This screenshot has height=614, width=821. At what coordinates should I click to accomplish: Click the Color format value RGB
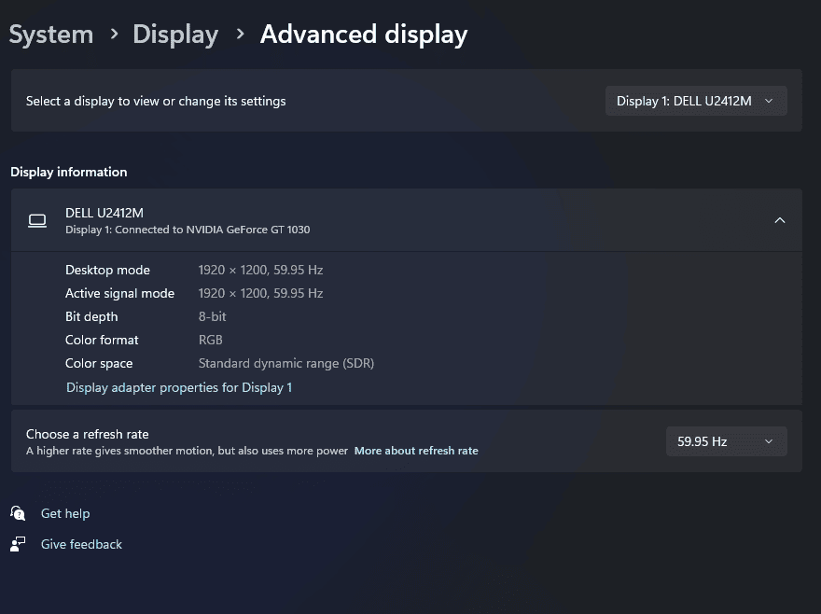click(x=211, y=340)
